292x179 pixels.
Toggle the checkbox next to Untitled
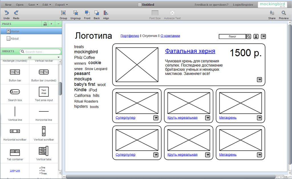coord(139,5)
